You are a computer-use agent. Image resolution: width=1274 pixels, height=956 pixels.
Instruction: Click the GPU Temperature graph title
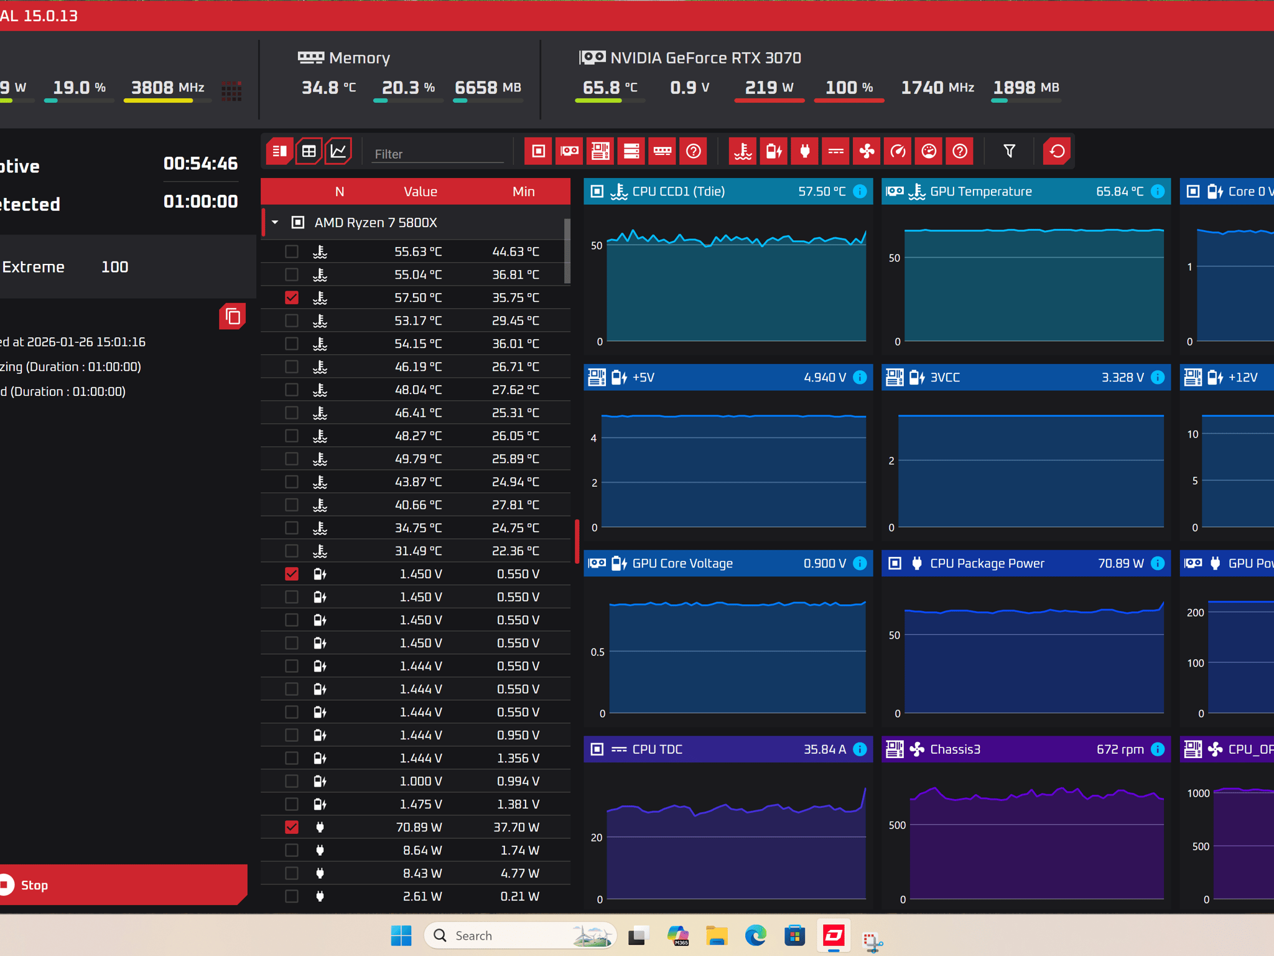(981, 192)
